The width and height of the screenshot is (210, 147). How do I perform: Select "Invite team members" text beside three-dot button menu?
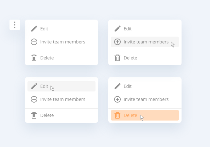tap(62, 42)
